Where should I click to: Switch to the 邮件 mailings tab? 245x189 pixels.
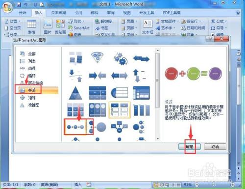(95, 13)
